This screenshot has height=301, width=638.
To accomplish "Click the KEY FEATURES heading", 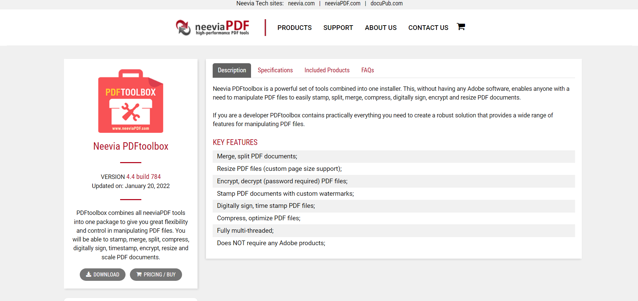I will tap(235, 142).
